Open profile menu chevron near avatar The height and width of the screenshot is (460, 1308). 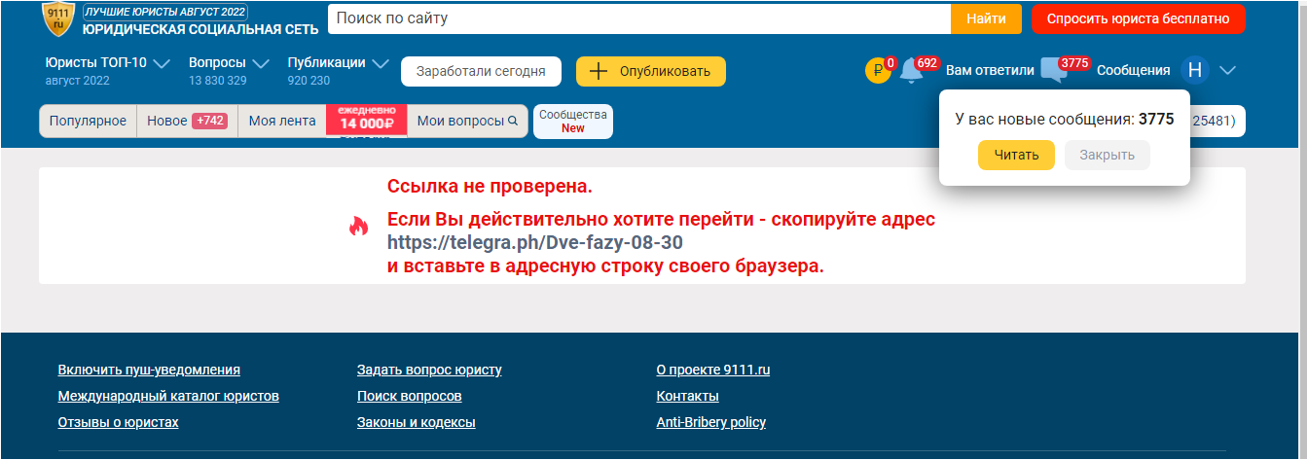[1227, 70]
